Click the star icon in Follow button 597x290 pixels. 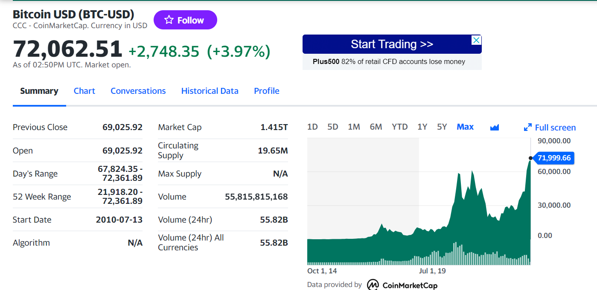pos(169,20)
